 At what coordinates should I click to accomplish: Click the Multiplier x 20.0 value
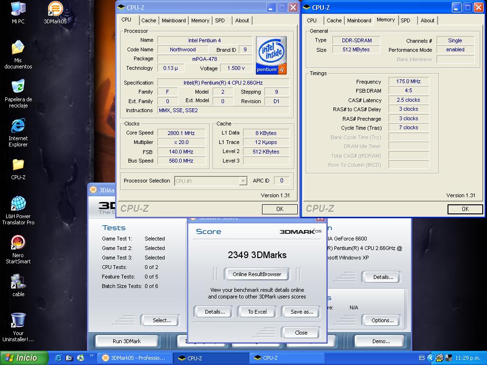tap(181, 142)
